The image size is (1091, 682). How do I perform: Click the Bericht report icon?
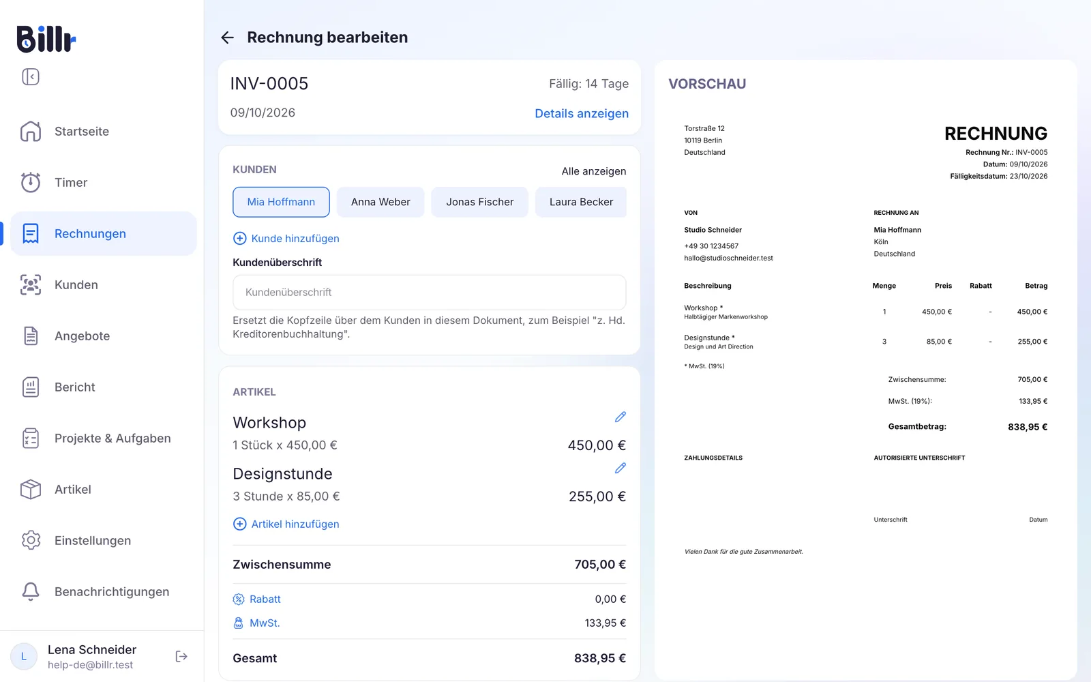coord(31,387)
